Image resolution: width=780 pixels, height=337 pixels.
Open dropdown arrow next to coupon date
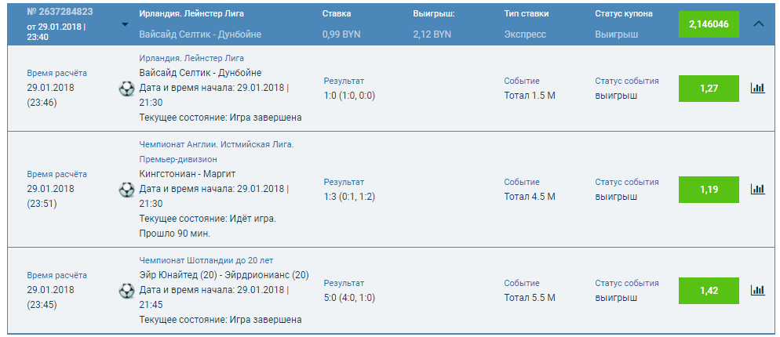point(125,24)
